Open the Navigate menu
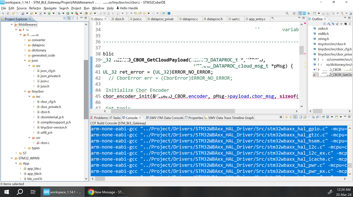 click(50, 8)
